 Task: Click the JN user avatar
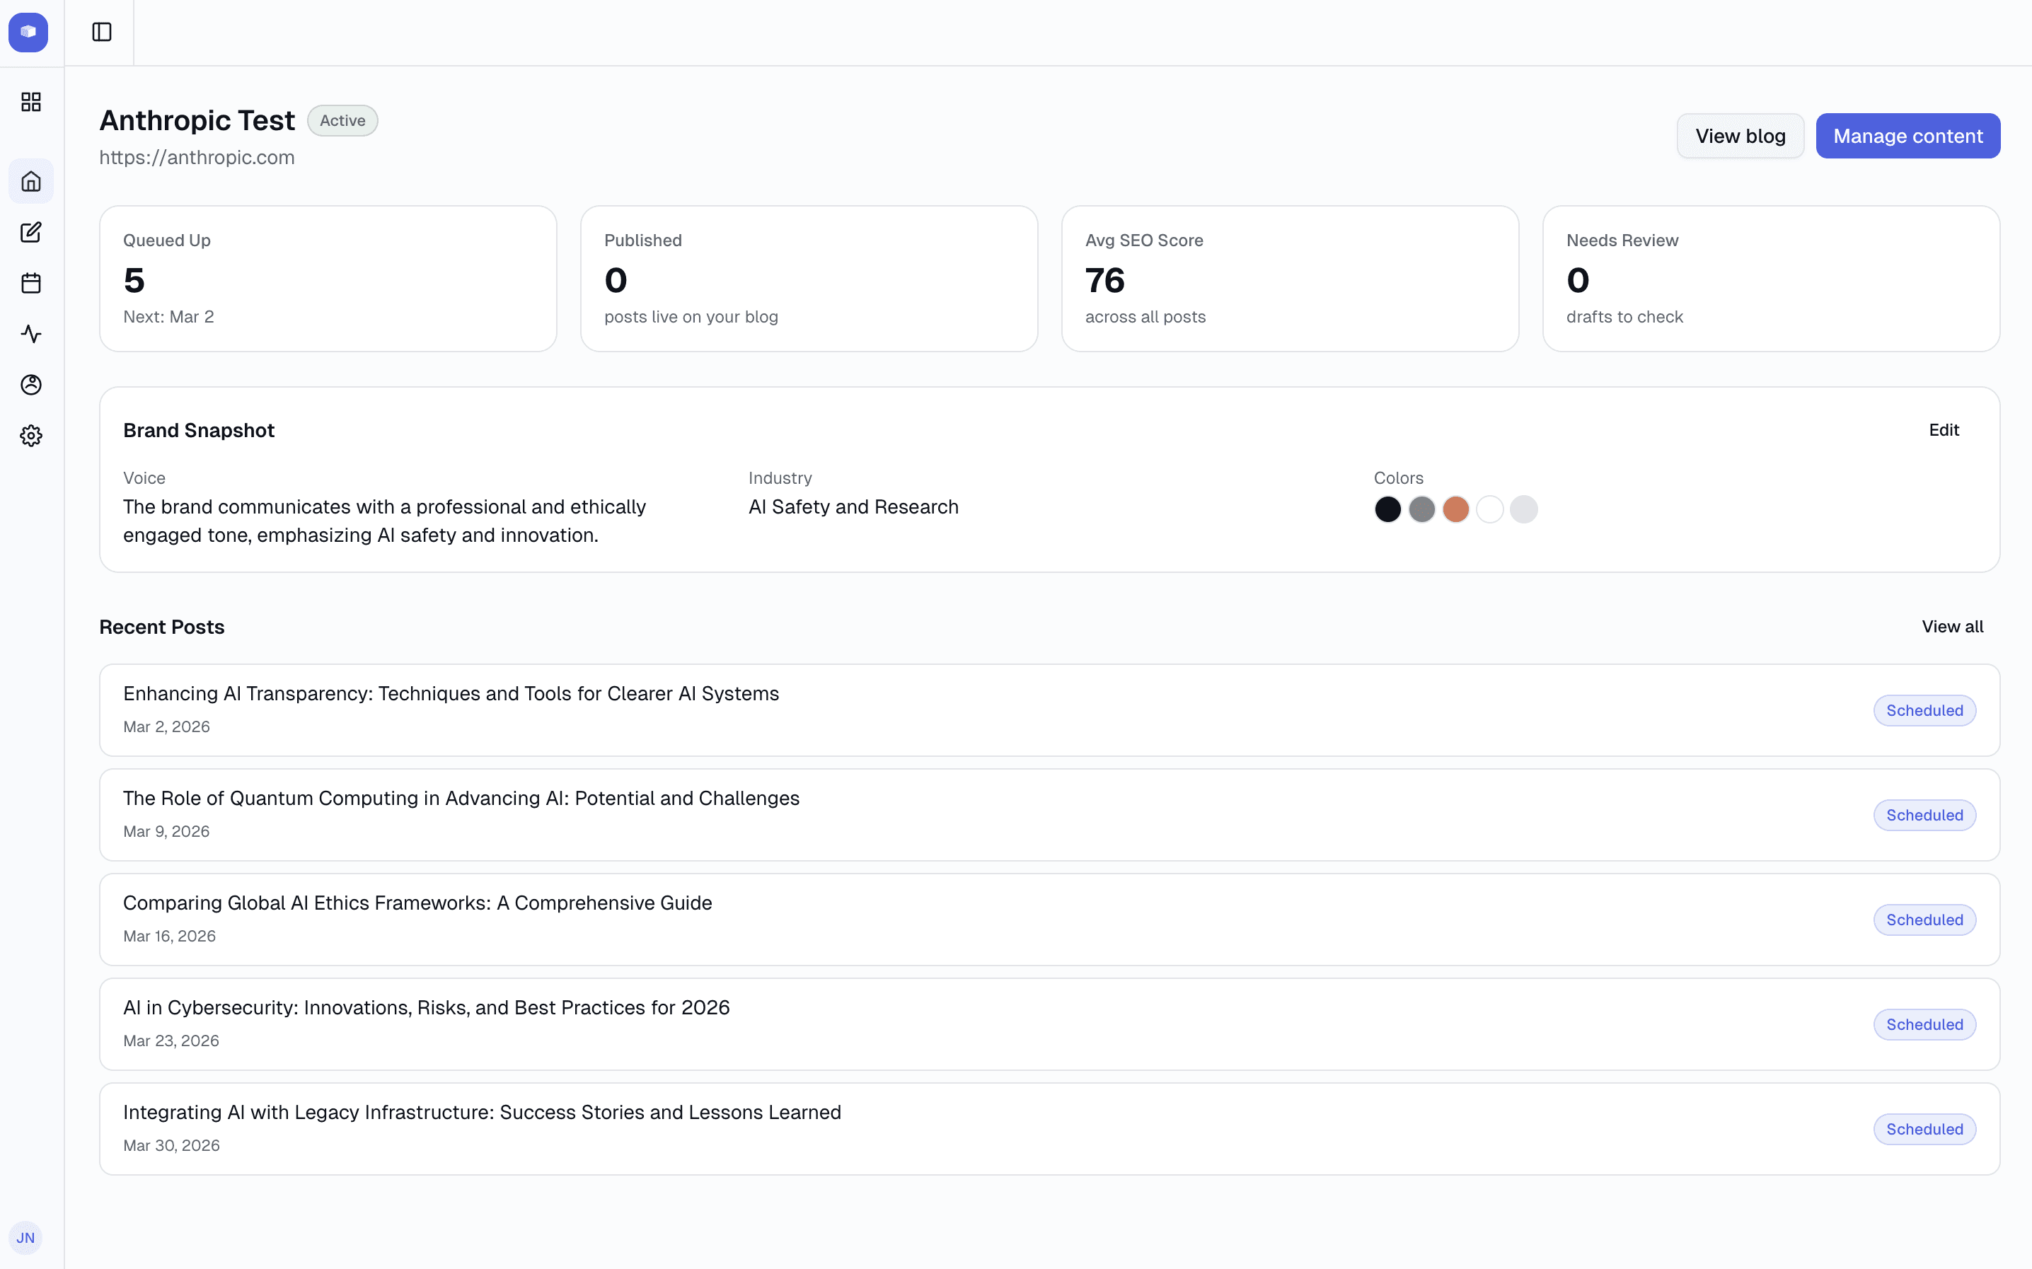[x=25, y=1237]
